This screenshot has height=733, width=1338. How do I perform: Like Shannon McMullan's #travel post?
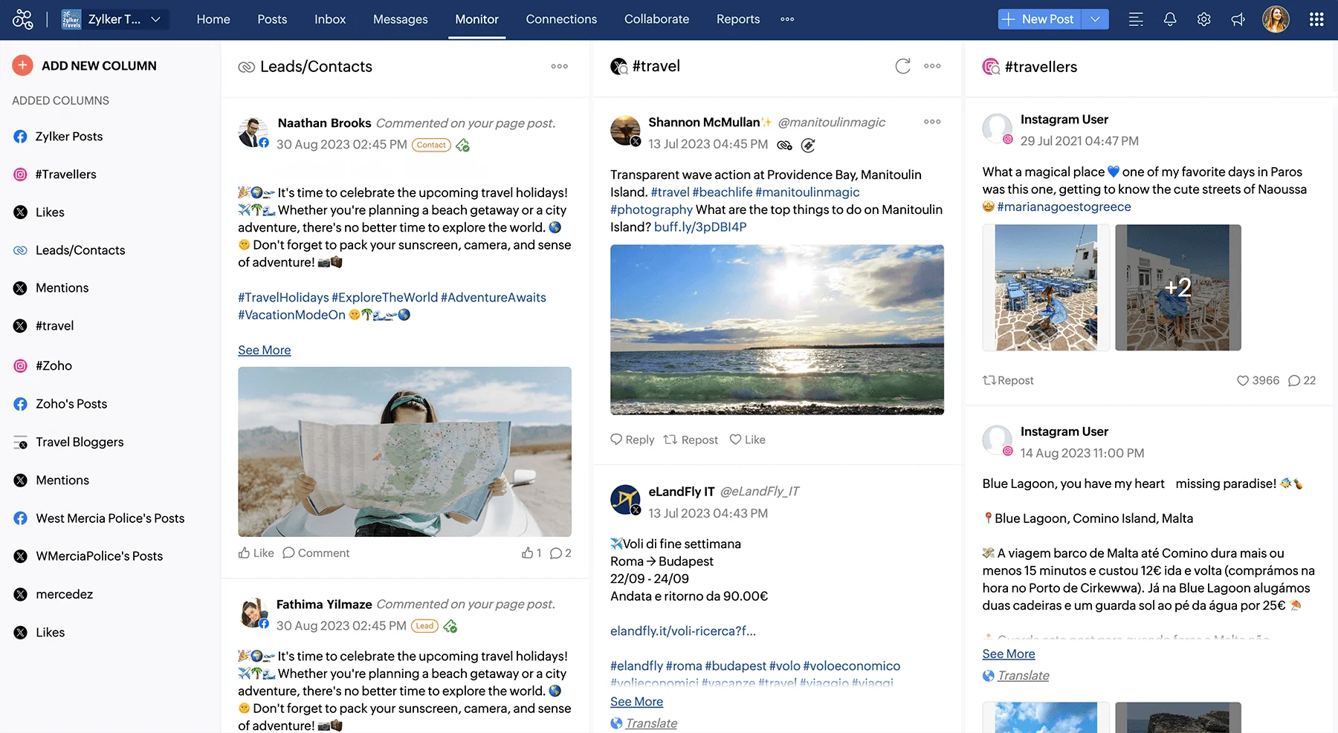pyautogui.click(x=746, y=439)
